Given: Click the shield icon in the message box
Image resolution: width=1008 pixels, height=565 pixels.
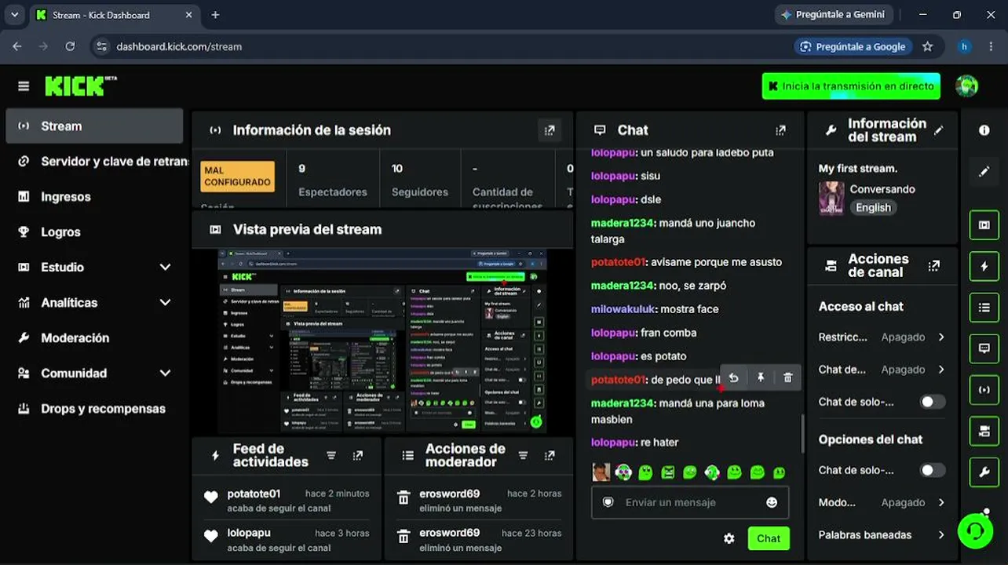Looking at the screenshot, I should (x=608, y=502).
